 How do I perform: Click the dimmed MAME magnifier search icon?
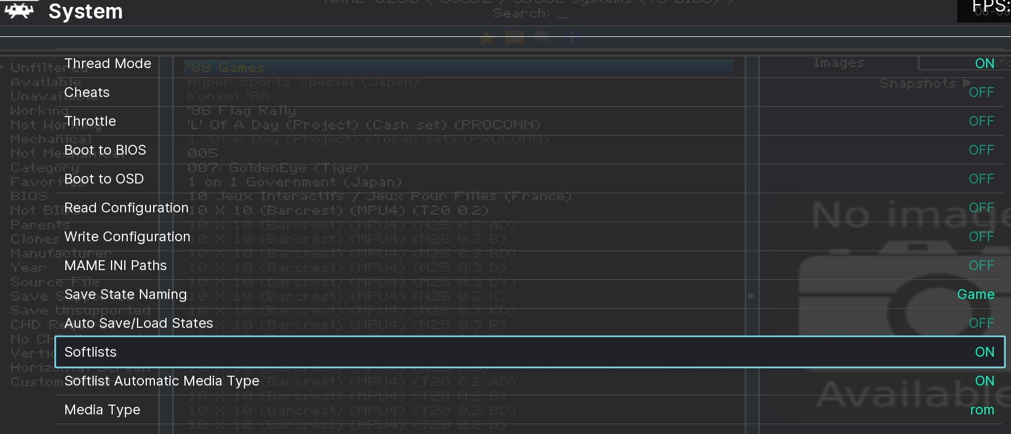click(543, 38)
